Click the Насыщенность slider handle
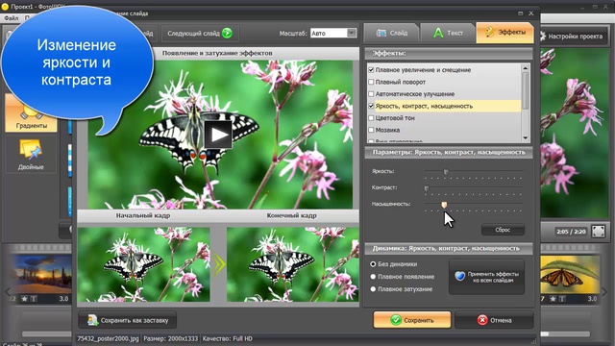 point(444,205)
